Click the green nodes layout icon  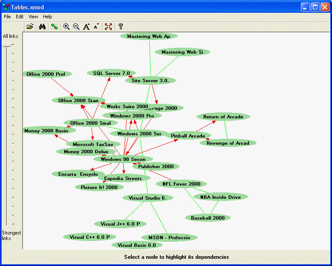click(54, 26)
